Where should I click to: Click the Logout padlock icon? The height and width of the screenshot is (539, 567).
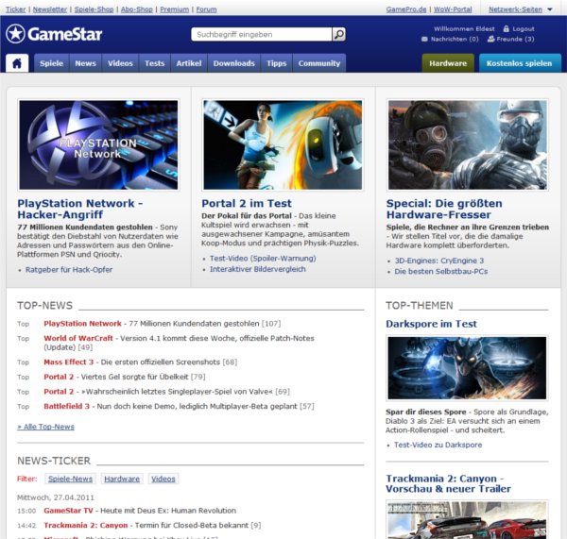pos(506,28)
